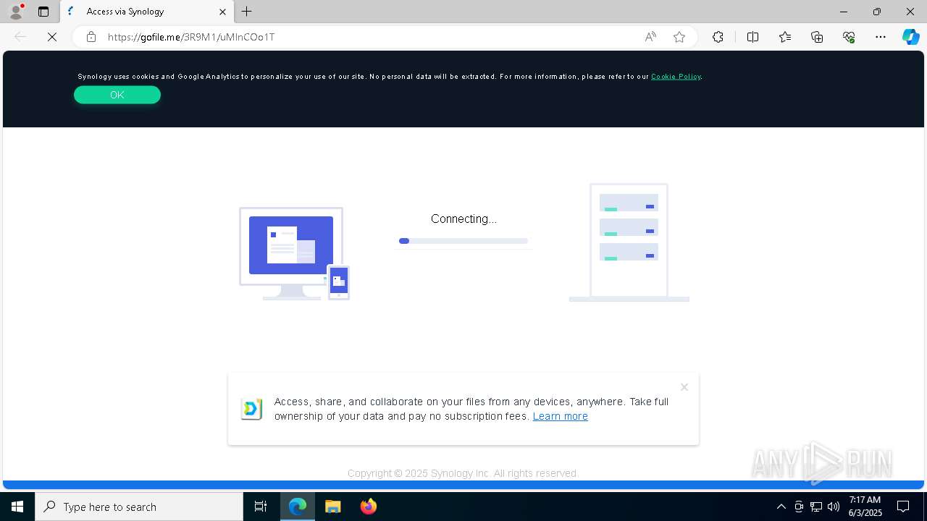Open Settings and more menu

pos(881,37)
